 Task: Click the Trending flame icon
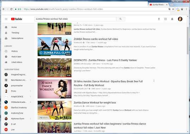point(6,33)
